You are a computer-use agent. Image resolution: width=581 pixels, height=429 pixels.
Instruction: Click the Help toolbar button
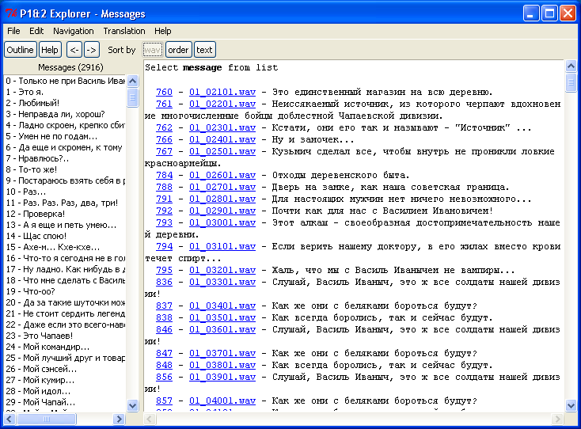coord(50,50)
